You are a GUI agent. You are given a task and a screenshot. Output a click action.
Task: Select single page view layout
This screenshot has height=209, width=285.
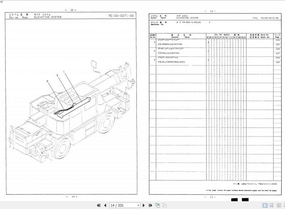point(265,205)
